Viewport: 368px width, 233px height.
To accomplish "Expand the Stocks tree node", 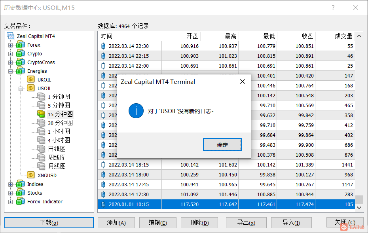I will (10, 193).
